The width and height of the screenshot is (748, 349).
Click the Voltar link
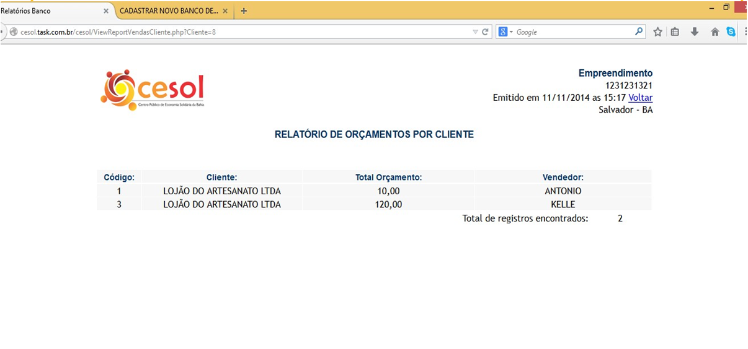coord(640,98)
